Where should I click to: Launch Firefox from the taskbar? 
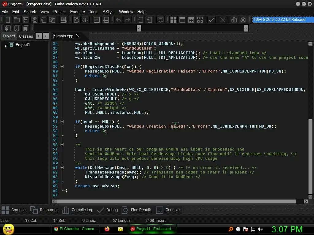tap(107, 229)
